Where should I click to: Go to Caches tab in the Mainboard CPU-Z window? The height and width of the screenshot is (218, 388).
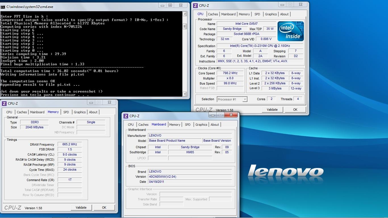point(143,125)
